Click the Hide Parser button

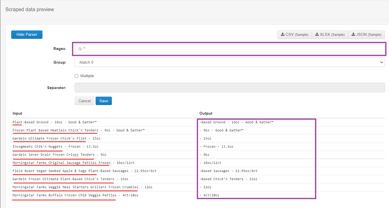tap(27, 34)
